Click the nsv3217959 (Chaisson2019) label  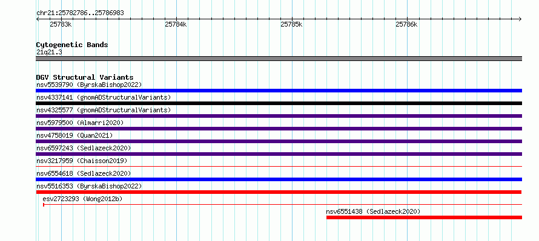(x=82, y=161)
